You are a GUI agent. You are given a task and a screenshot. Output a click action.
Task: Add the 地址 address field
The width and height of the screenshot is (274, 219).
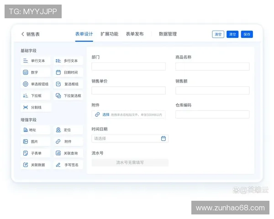36,130
